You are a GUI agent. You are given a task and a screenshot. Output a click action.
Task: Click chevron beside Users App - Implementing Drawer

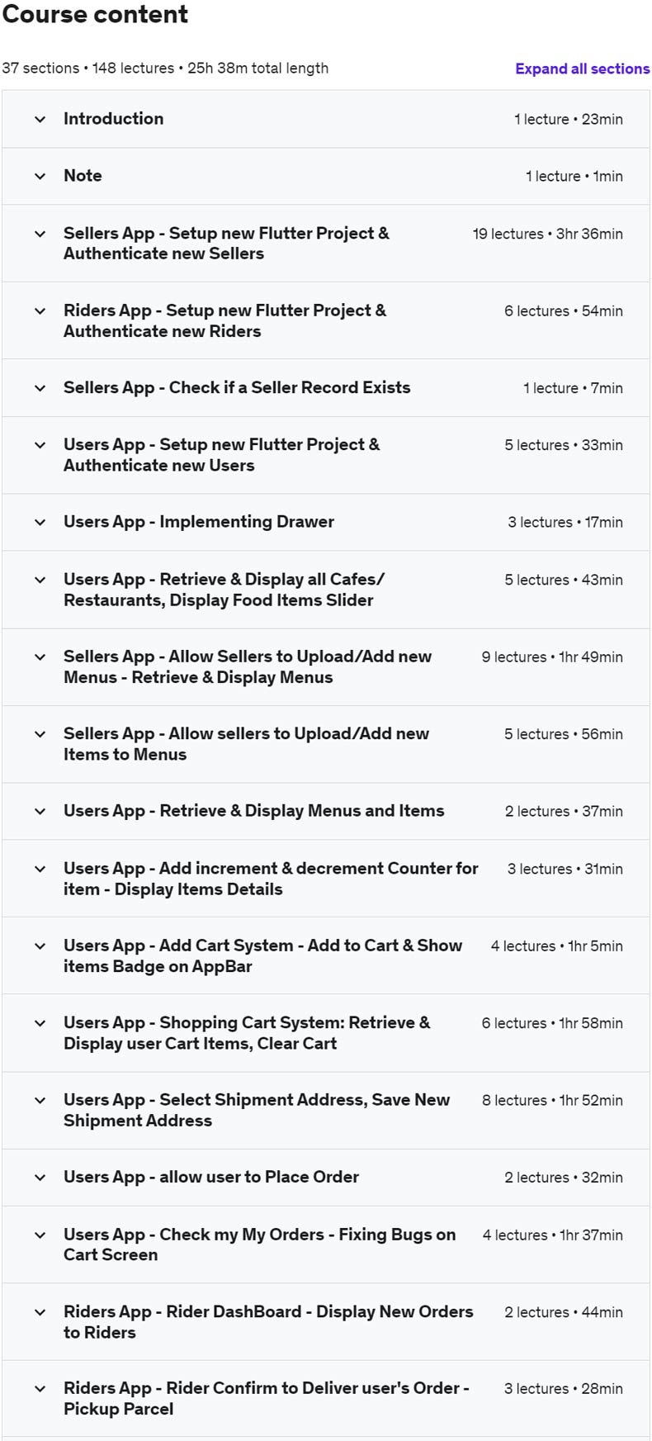(40, 522)
